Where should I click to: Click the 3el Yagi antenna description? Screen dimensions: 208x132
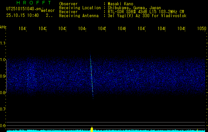click(147, 16)
